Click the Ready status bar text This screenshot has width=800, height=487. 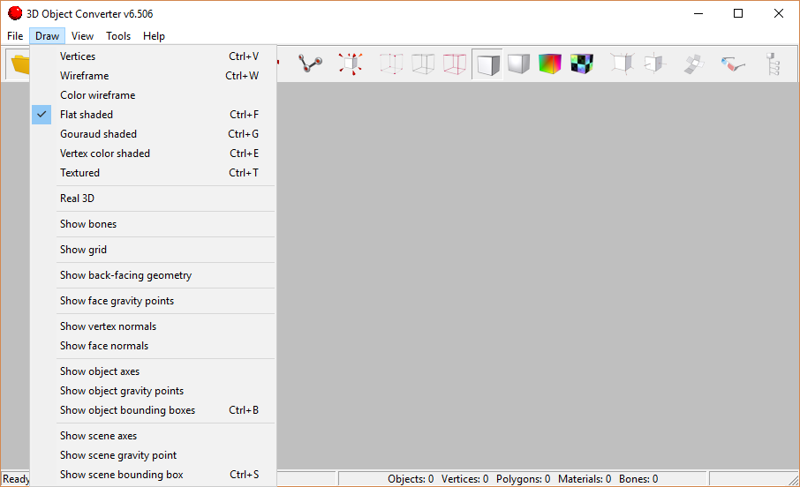[x=16, y=479]
